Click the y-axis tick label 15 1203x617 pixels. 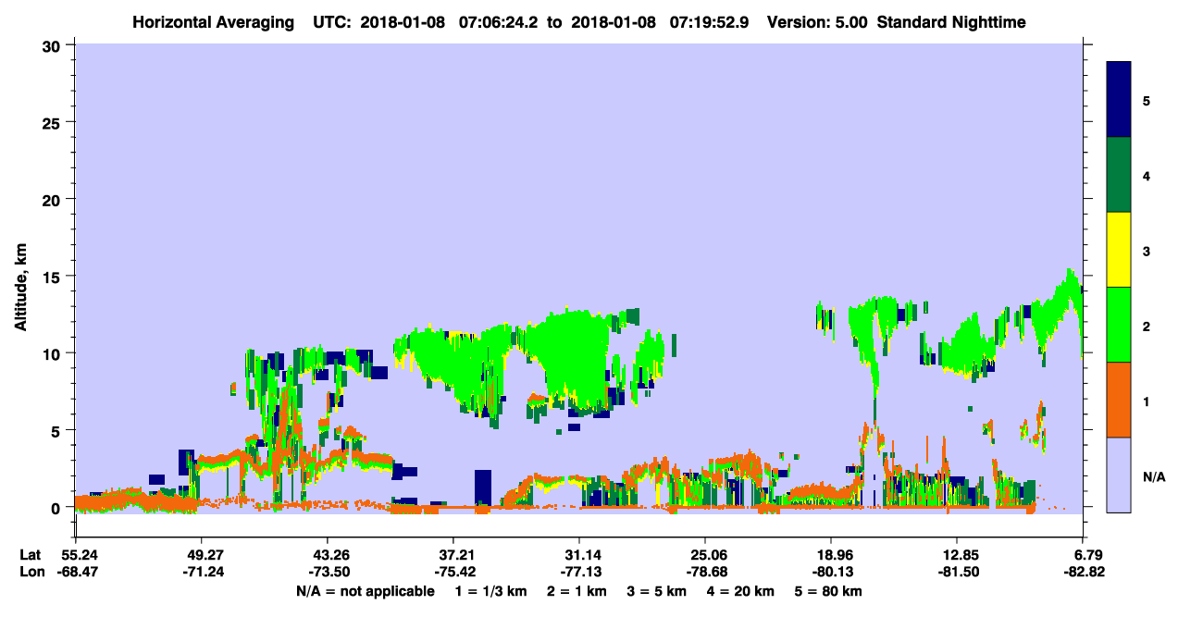[x=54, y=277]
